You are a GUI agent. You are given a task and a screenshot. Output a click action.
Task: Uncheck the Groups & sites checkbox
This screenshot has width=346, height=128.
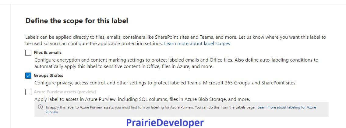pyautogui.click(x=28, y=76)
